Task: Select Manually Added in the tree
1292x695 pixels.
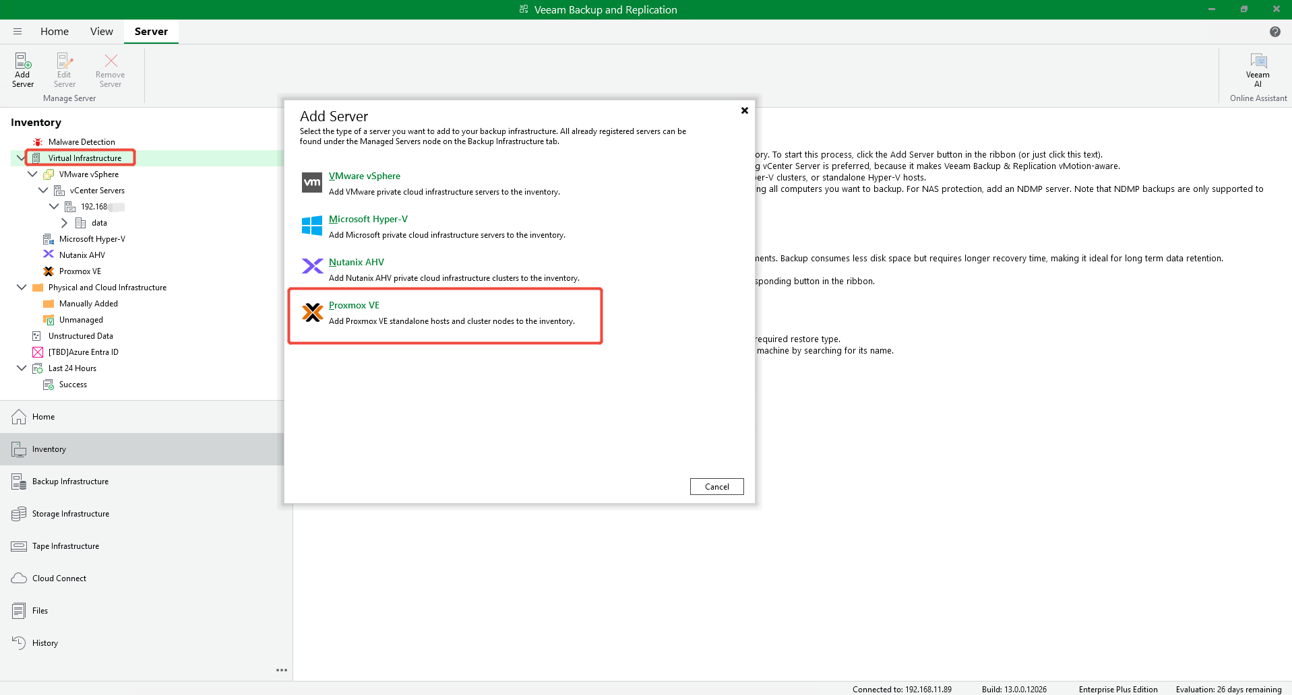Action: (88, 304)
